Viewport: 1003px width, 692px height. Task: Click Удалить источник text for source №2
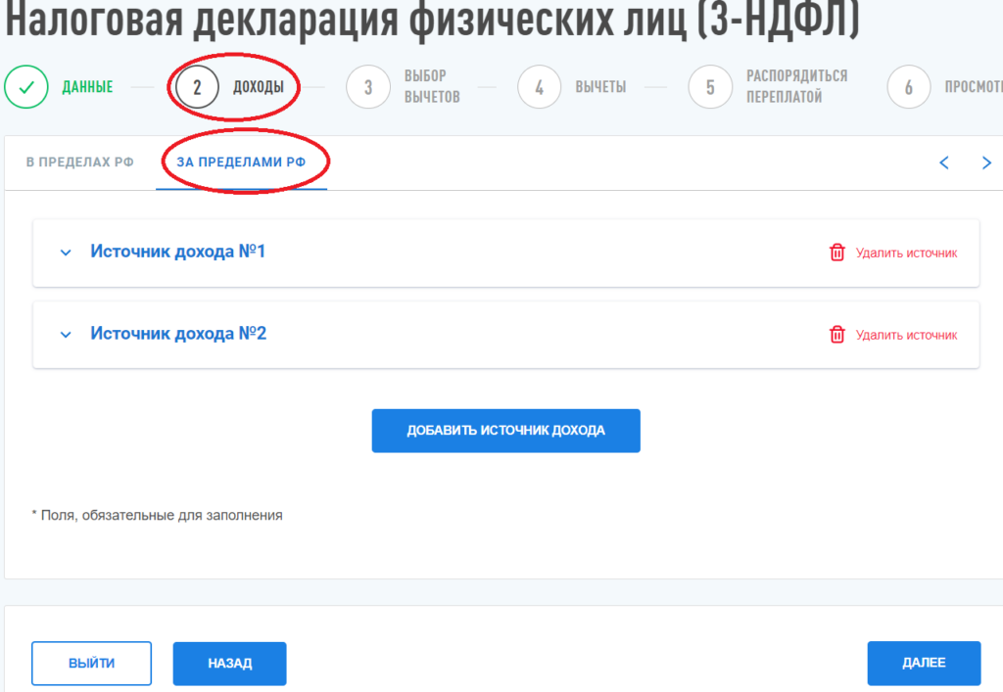906,335
